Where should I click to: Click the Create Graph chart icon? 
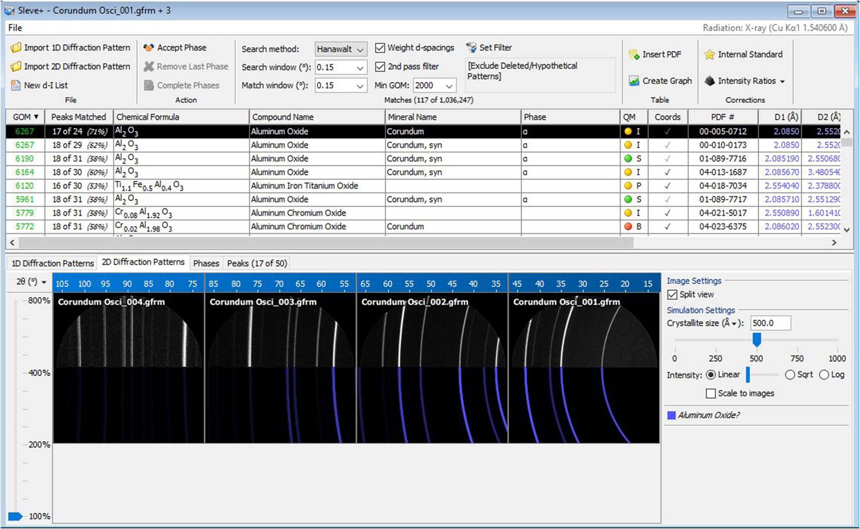[x=634, y=81]
